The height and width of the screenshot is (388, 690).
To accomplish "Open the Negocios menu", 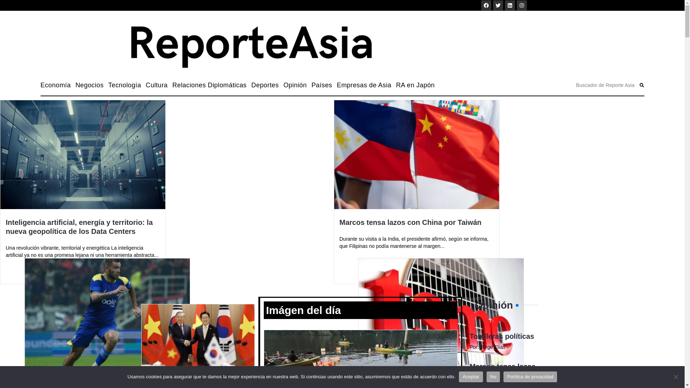I will coord(89,85).
